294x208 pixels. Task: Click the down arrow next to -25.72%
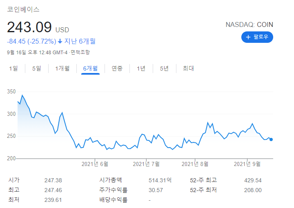click(60, 41)
